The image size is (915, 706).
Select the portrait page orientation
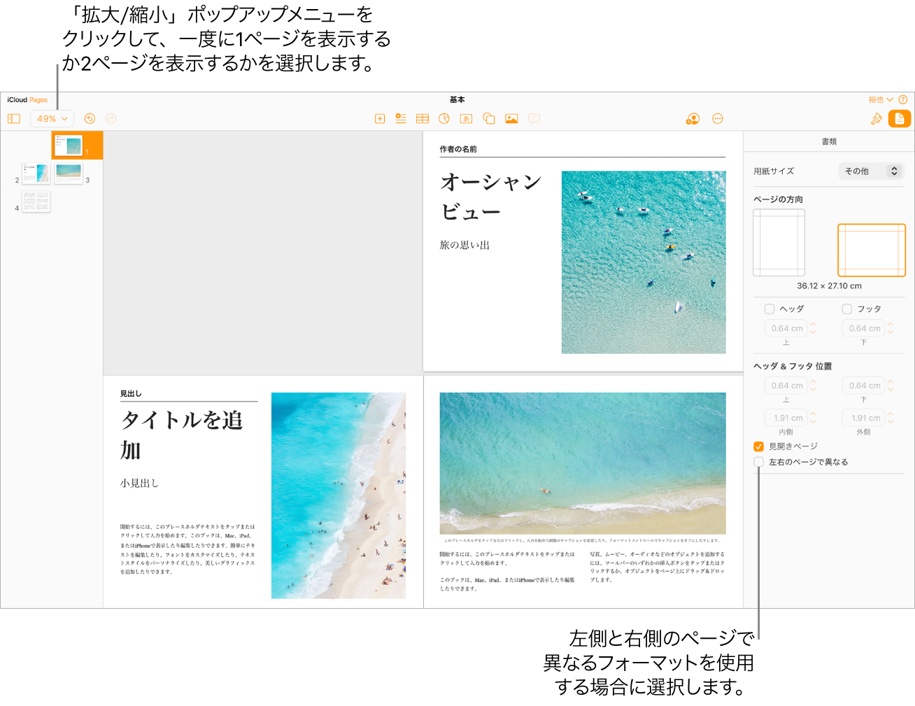coord(779,242)
